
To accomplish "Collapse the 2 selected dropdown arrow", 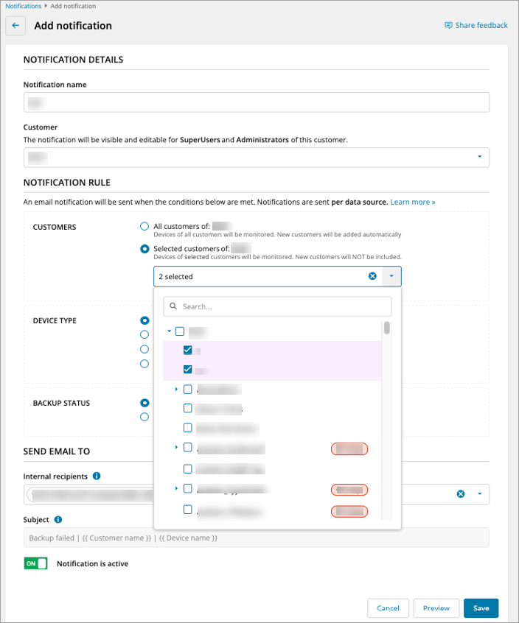I will pyautogui.click(x=391, y=276).
